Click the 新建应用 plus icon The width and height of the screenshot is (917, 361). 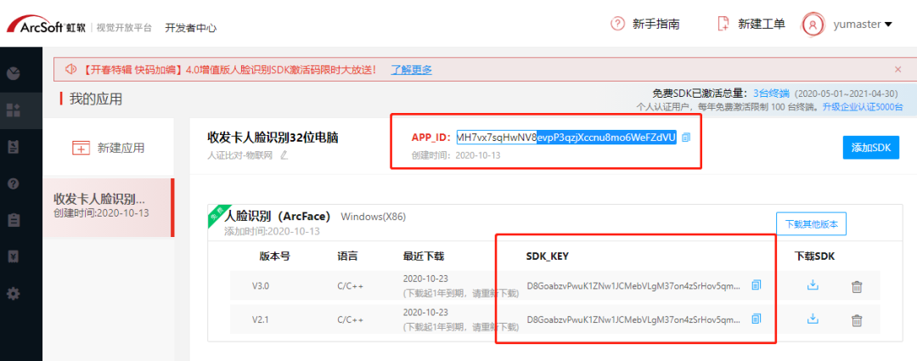pos(80,148)
